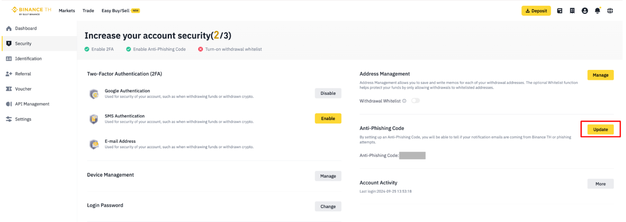Open the notifications bell icon

pos(597,11)
